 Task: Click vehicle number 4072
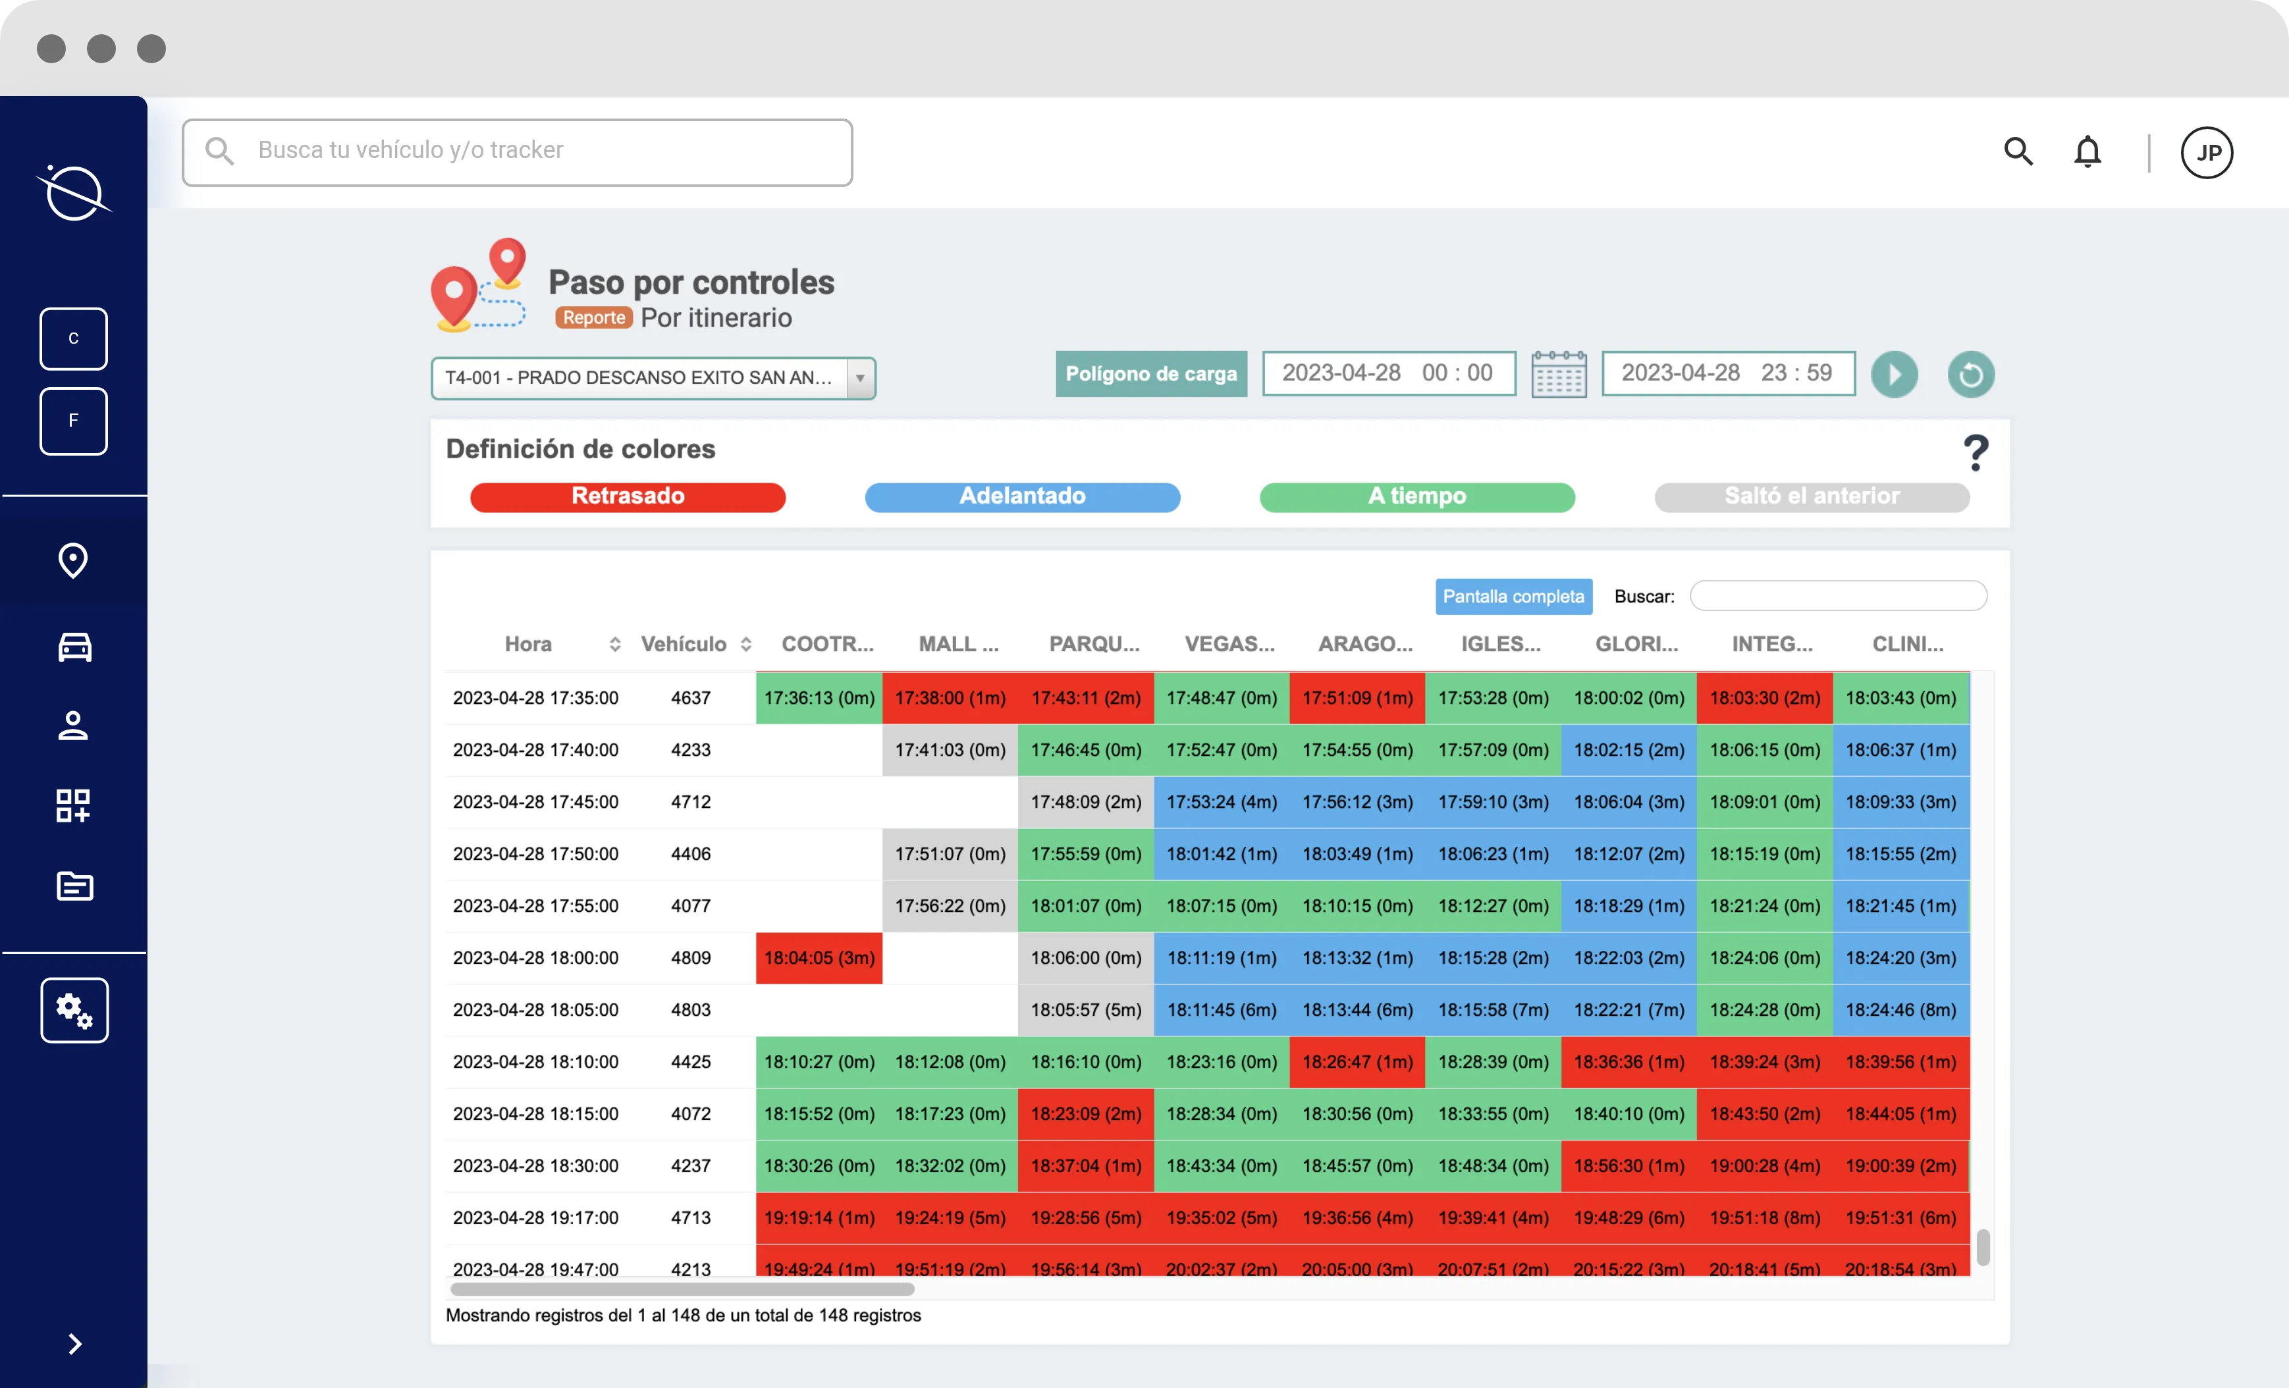pos(690,1114)
